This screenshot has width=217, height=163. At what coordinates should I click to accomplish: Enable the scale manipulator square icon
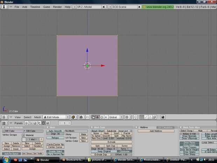coord(106,117)
